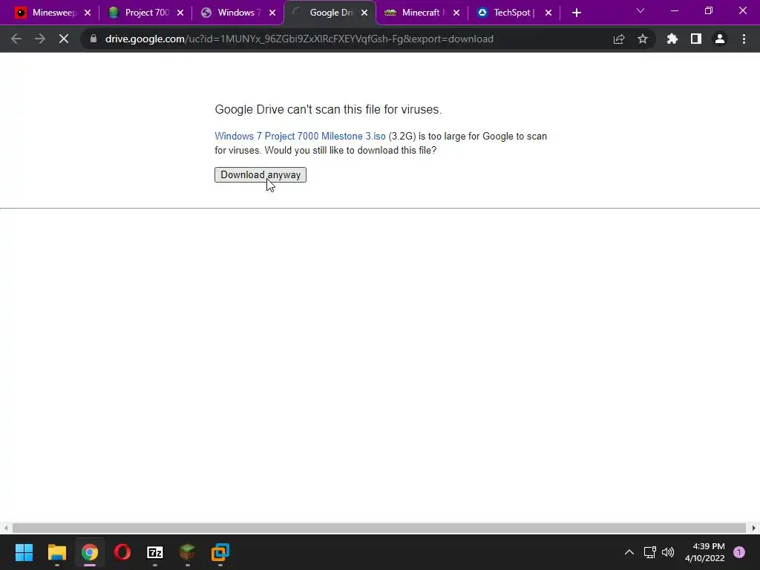Open File Explorer from the taskbar
This screenshot has height=570, width=760.
(56, 552)
